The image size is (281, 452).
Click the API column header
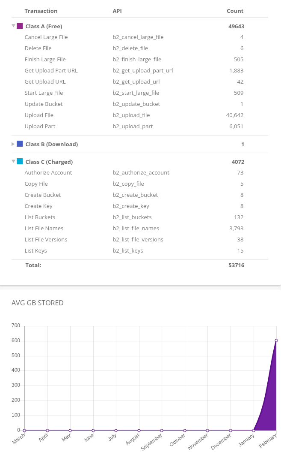[x=117, y=11]
